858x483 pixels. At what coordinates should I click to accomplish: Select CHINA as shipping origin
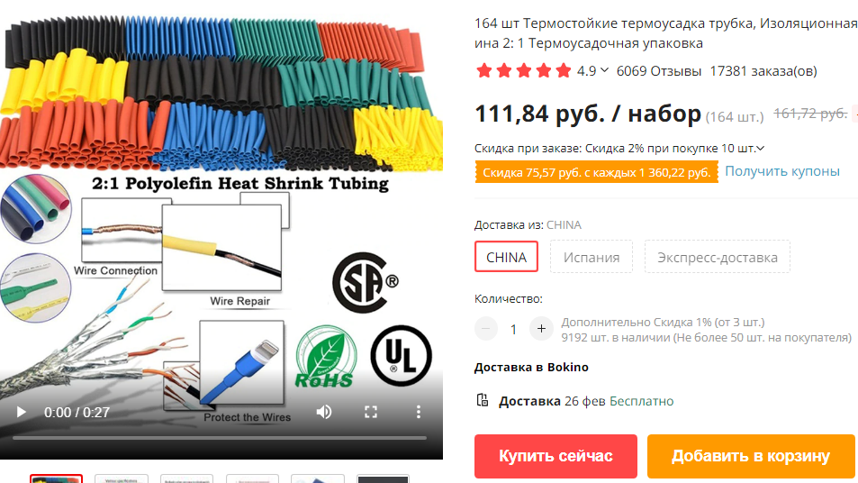coord(506,257)
